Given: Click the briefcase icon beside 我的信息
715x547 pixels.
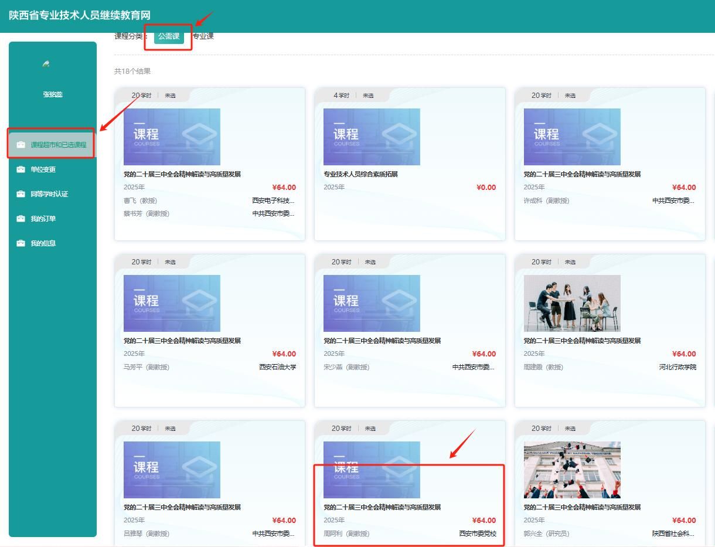Looking at the screenshot, I should pyautogui.click(x=21, y=243).
